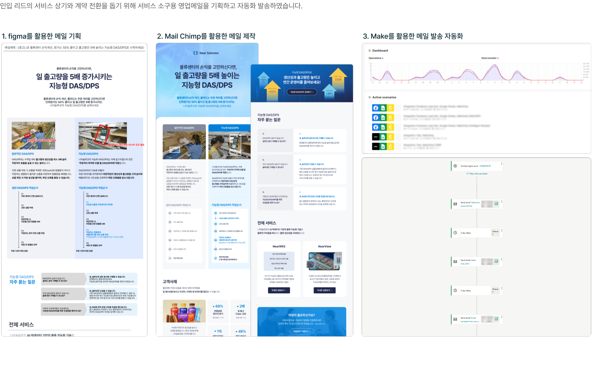Click the '지능형 DAS/DPS 상담받기' button in the blue banner
This screenshot has width=592, height=366.
(302, 92)
